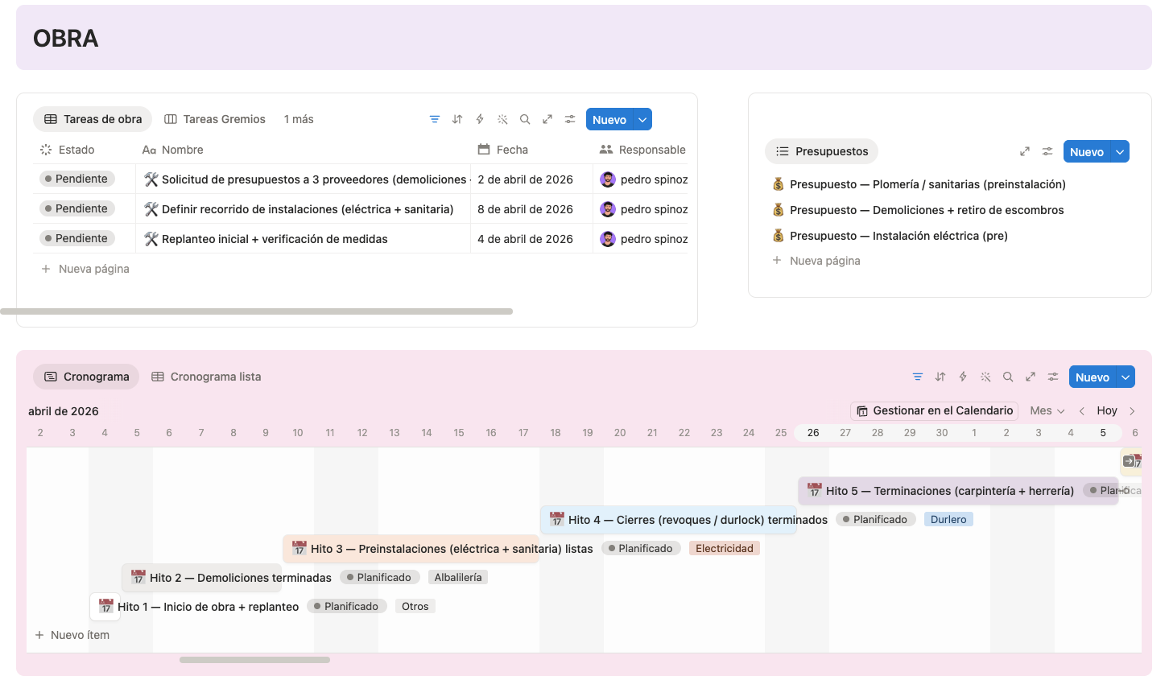Image resolution: width=1169 pixels, height=680 pixels.
Task: Expand the Nuevo dropdown arrow in Presupuestos
Action: [x=1120, y=151]
